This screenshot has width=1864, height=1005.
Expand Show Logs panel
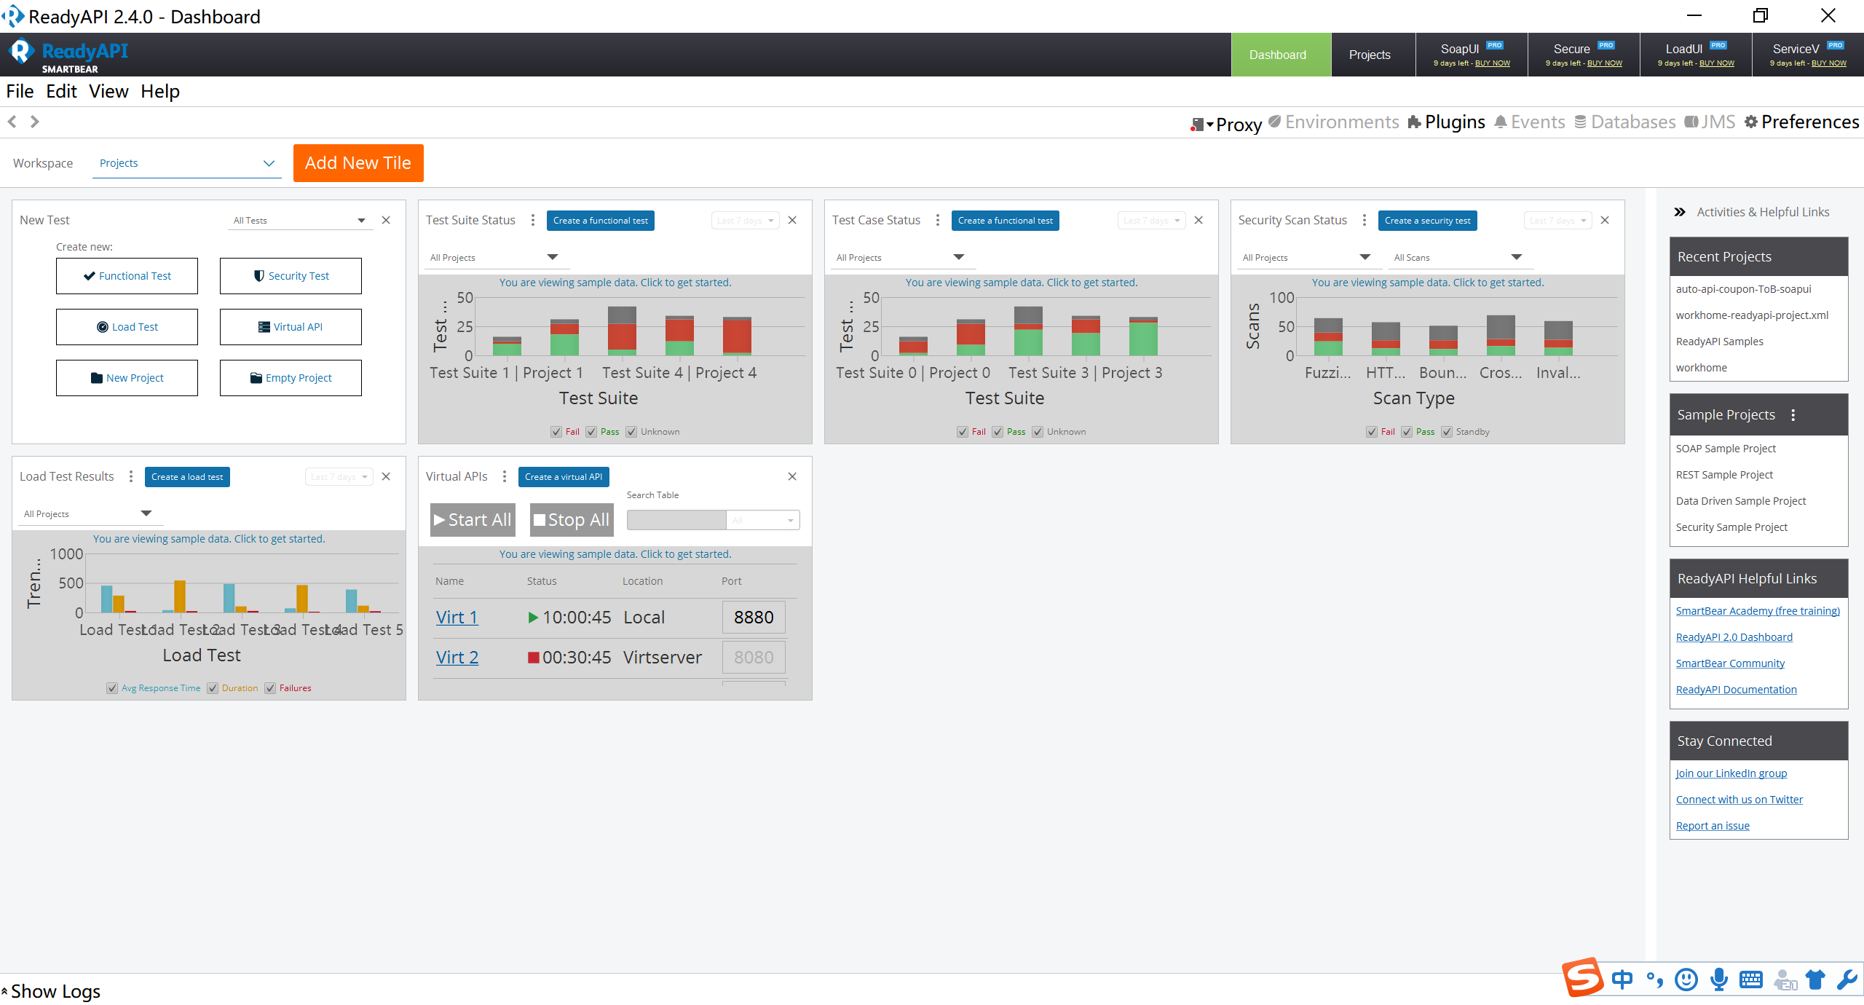point(51,991)
